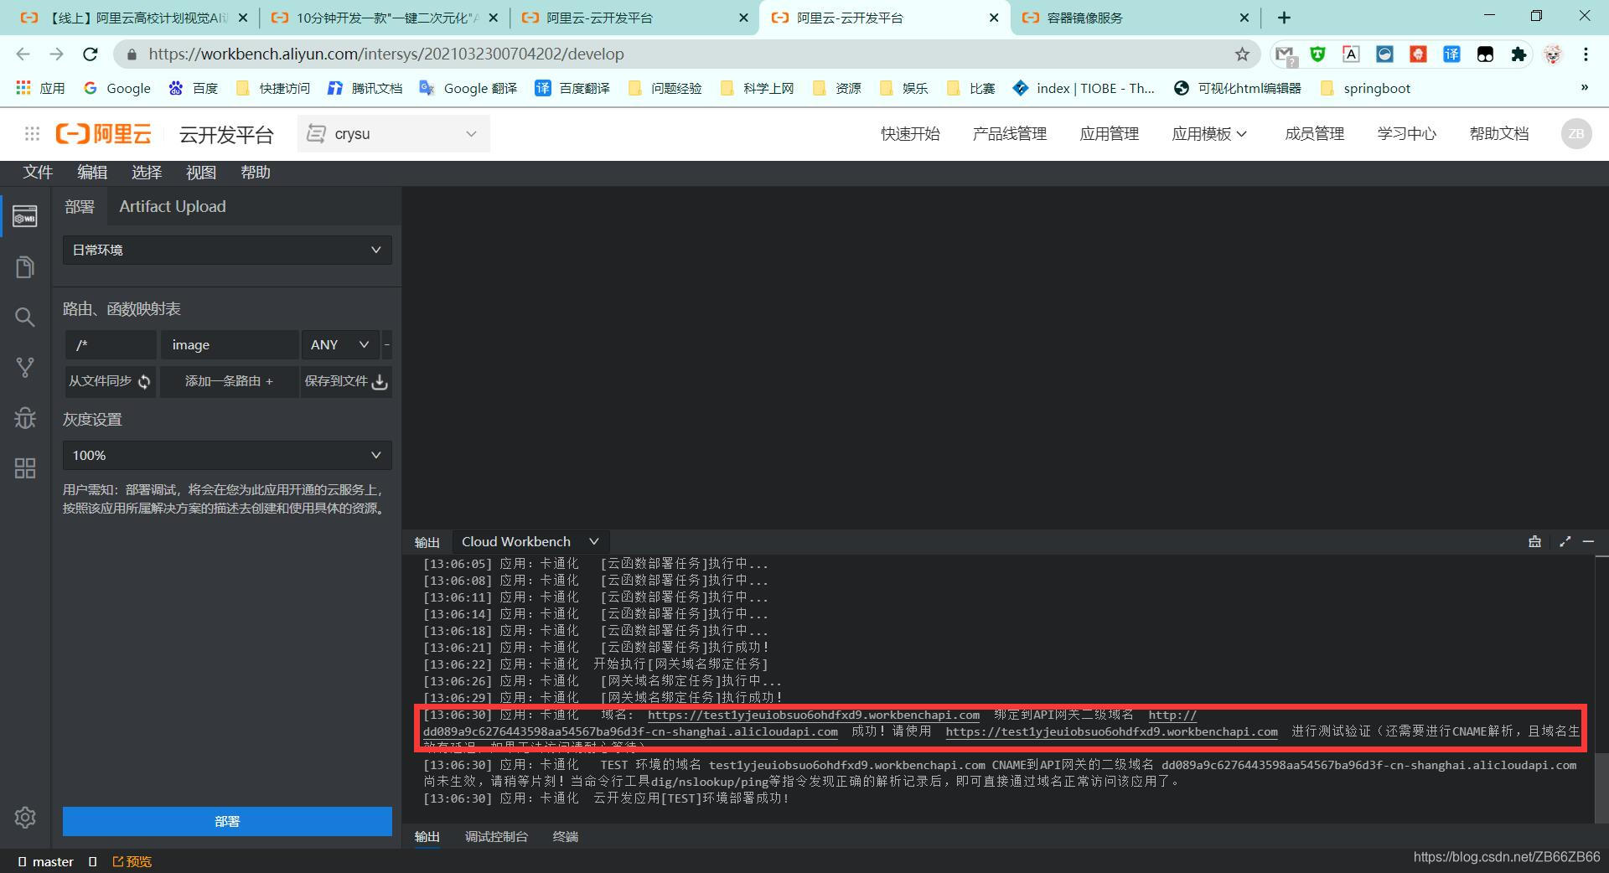1609x873 pixels.
Task: Bookmark this page with the star icon
Action: [x=1242, y=54]
